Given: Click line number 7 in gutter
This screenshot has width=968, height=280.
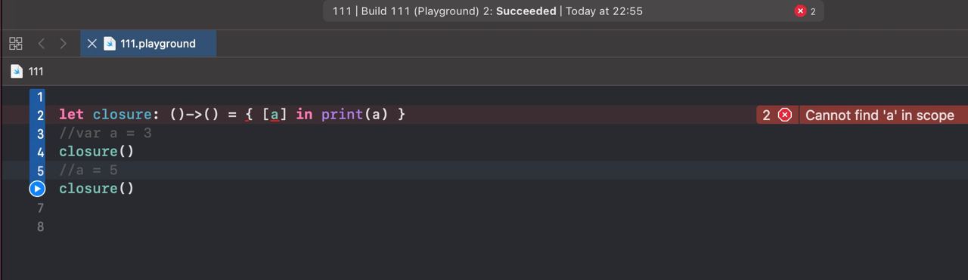Looking at the screenshot, I should [x=40, y=208].
